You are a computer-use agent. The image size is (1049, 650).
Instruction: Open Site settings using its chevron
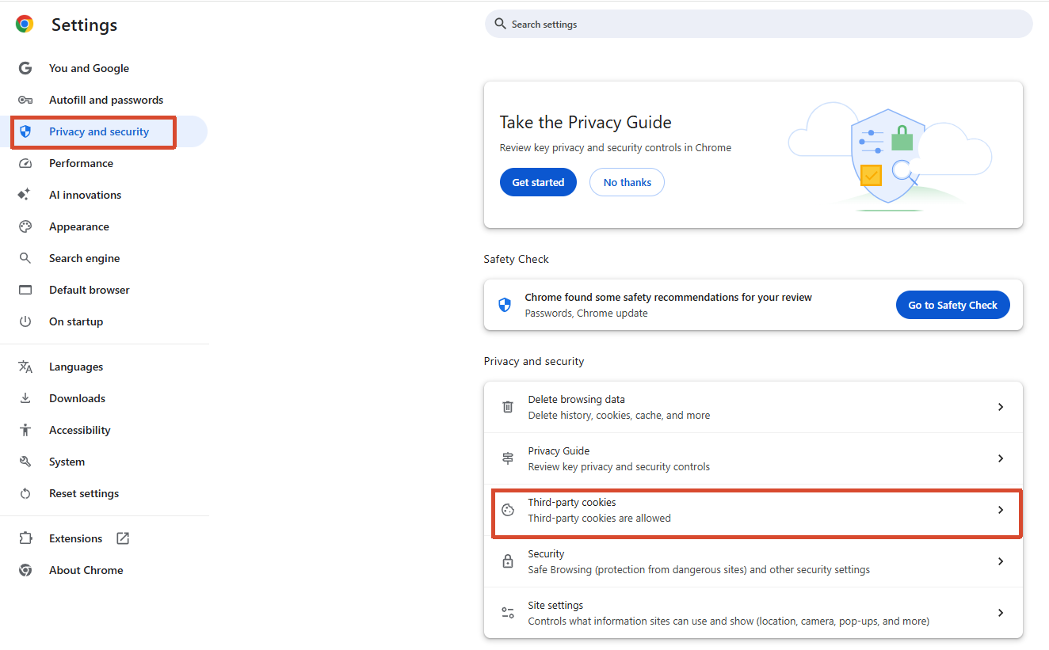[1001, 613]
